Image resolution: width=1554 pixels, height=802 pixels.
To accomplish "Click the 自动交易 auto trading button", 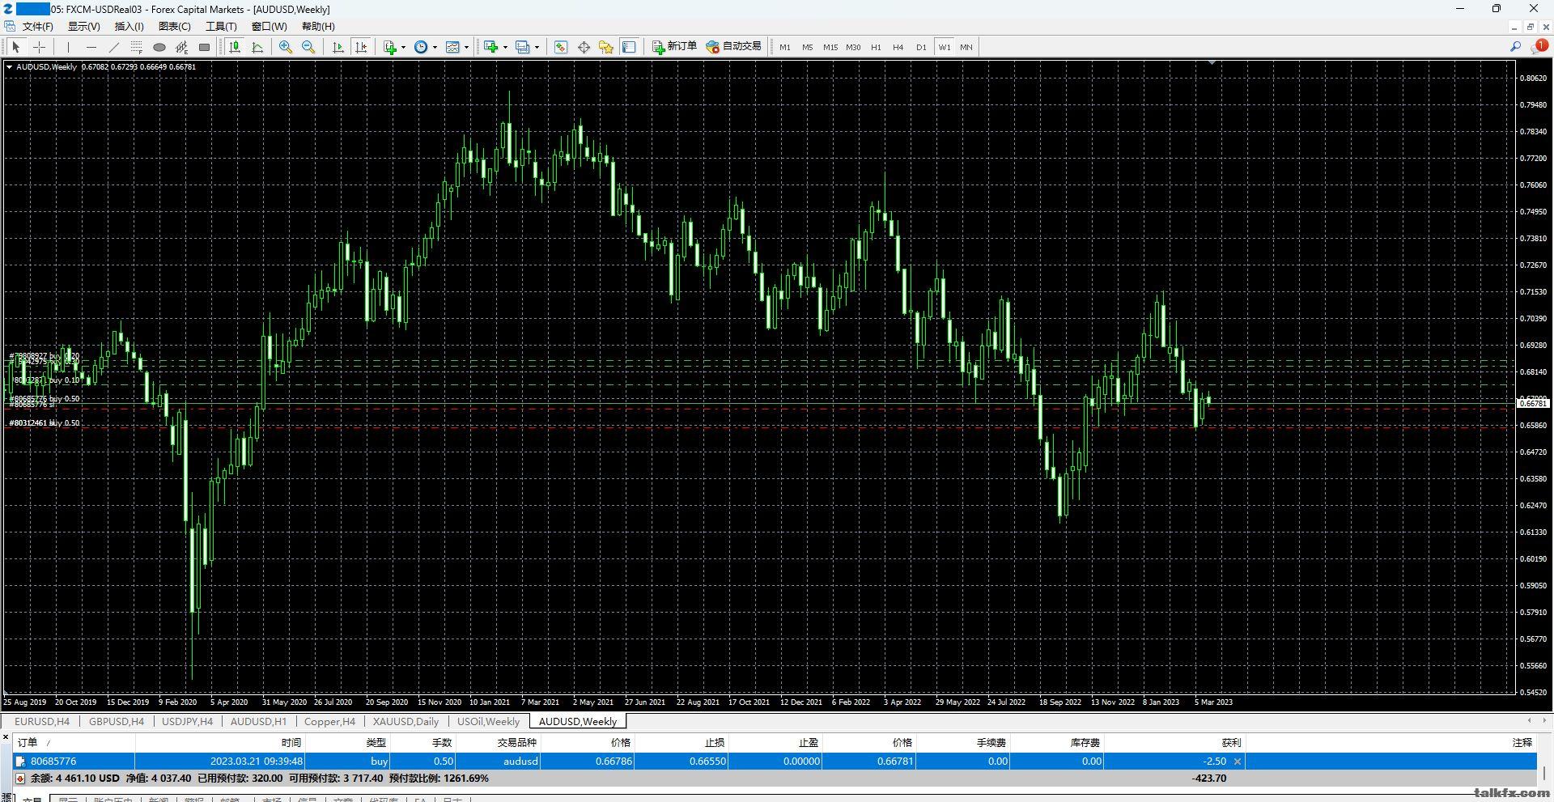I will pyautogui.click(x=733, y=47).
